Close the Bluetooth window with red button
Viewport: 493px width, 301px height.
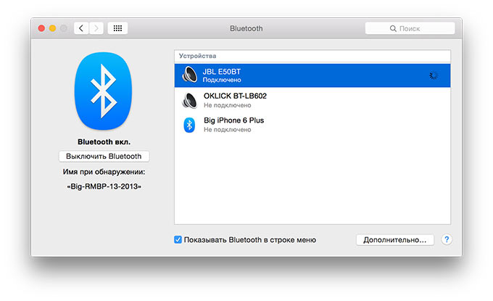(41, 28)
